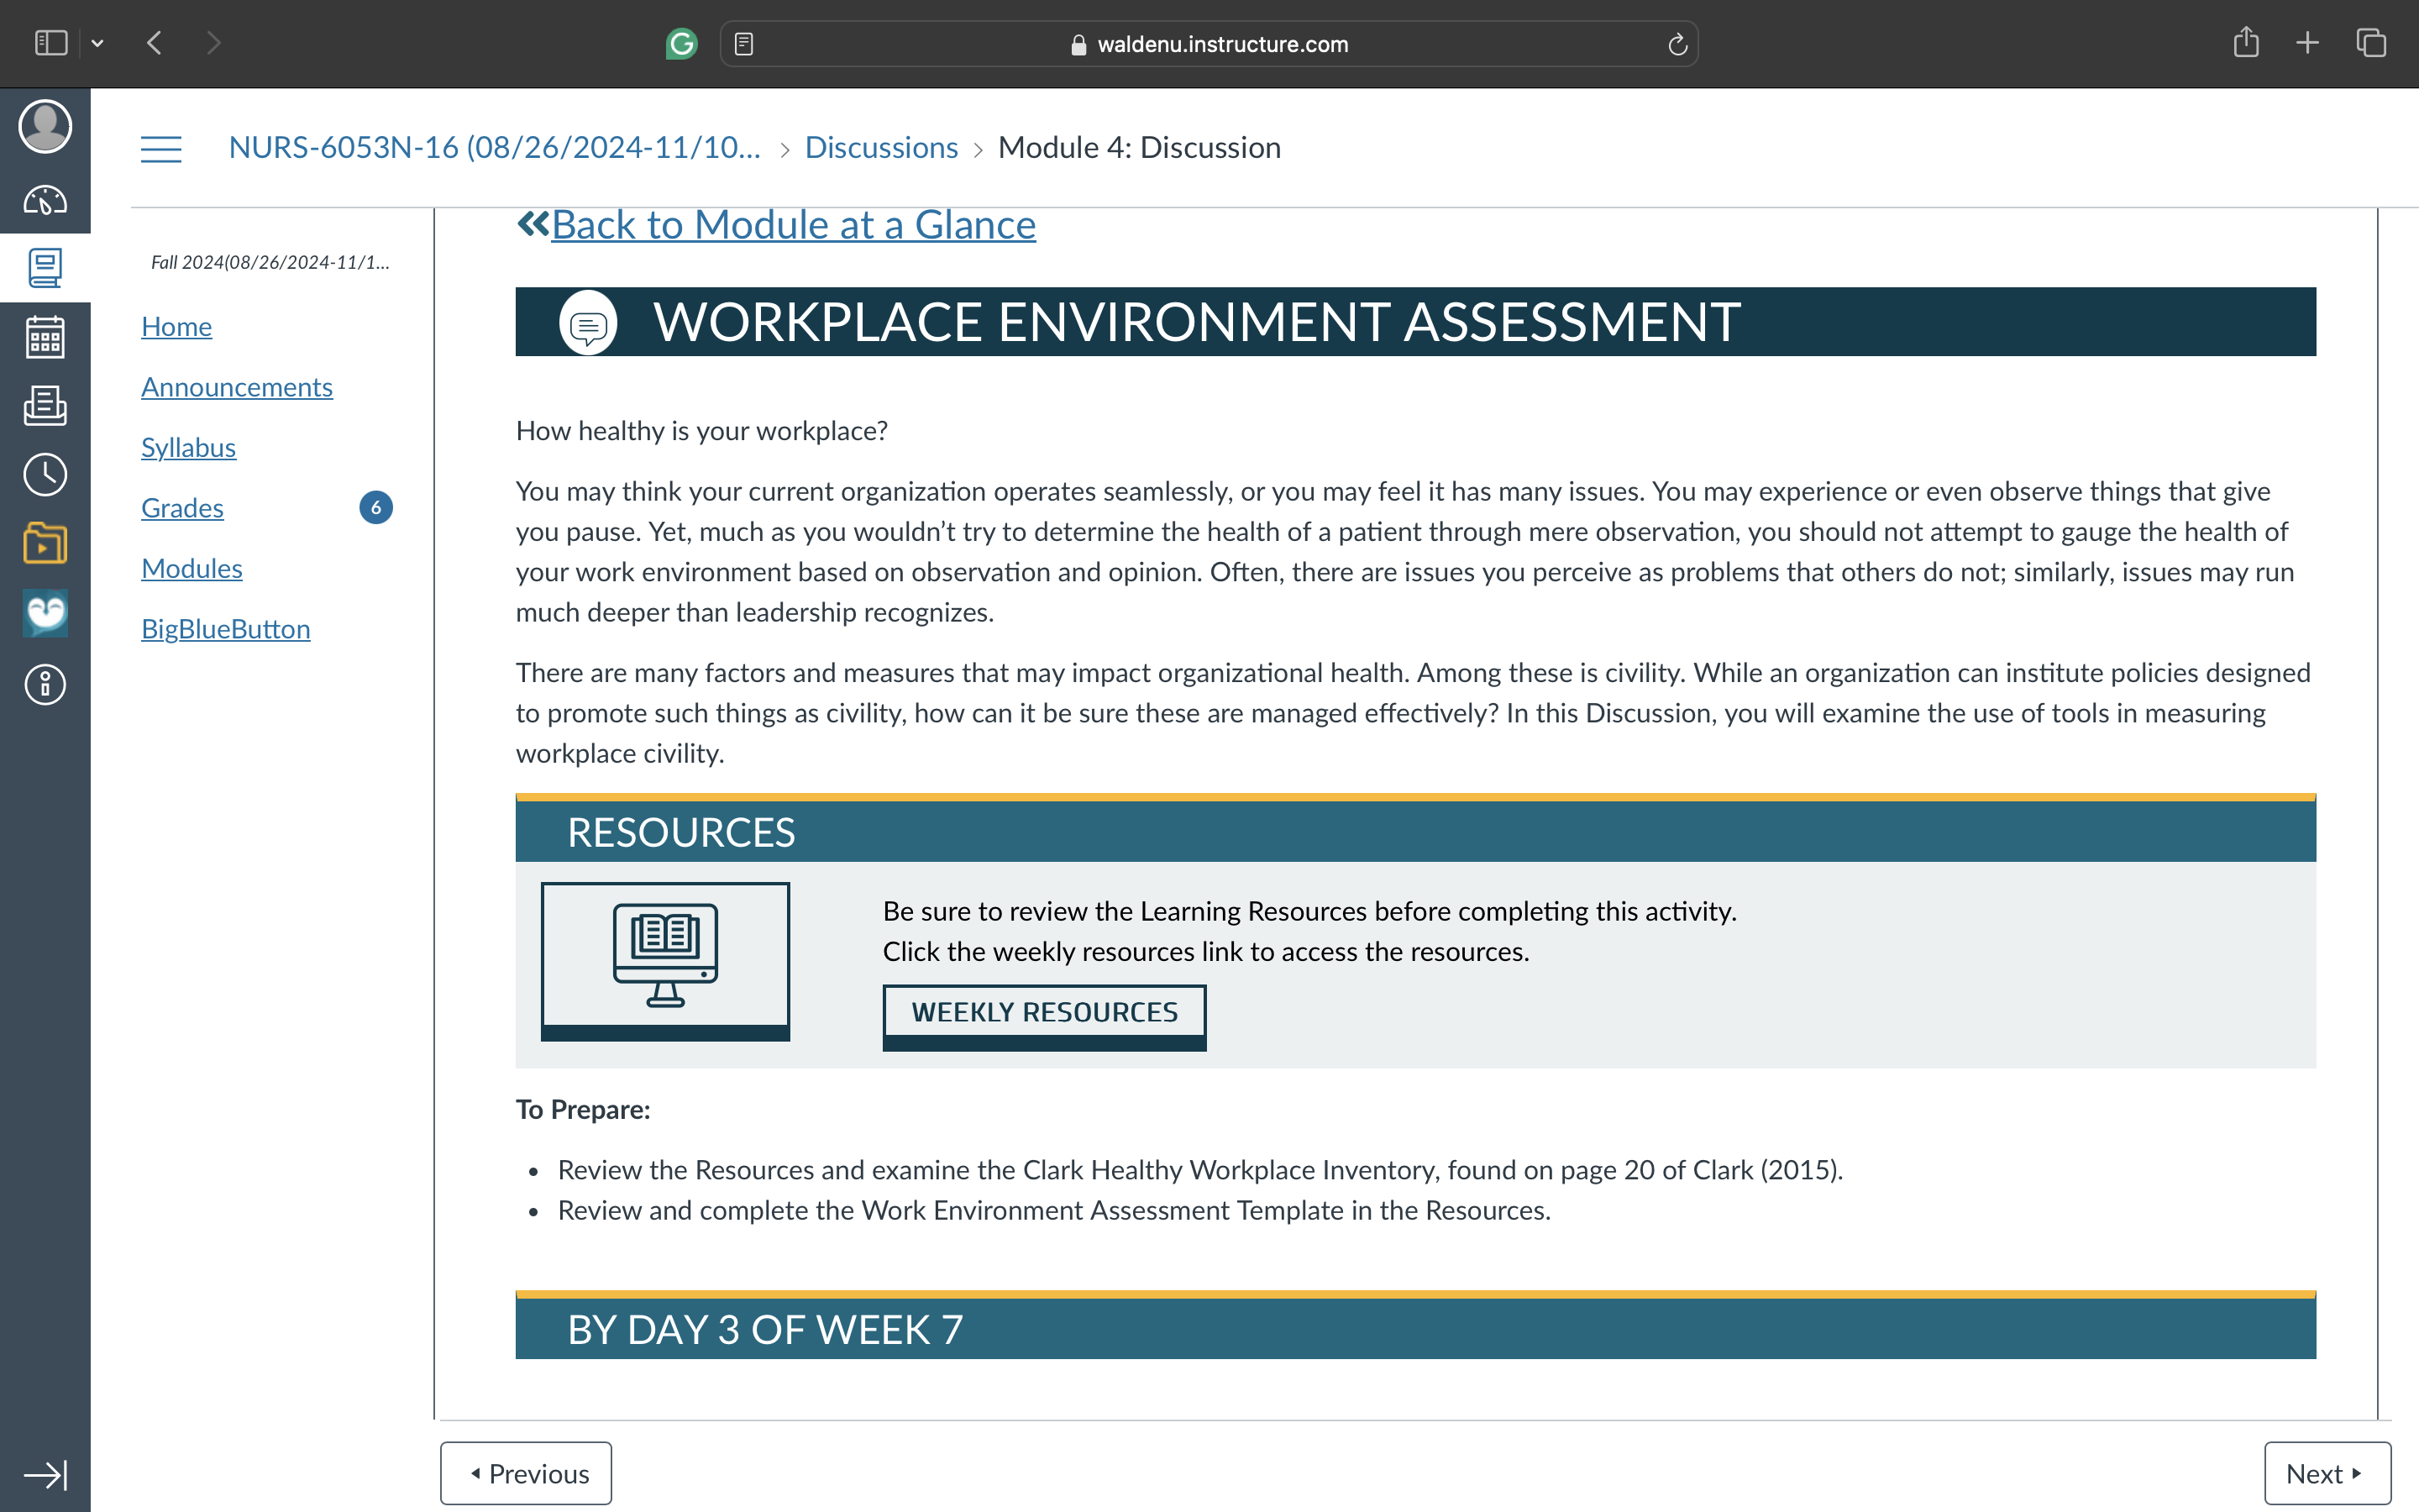The image size is (2419, 1512).
Task: Open the Help info icon
Action: point(45,685)
